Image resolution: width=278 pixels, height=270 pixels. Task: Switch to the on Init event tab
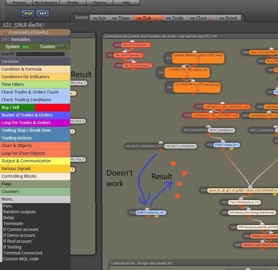(x=99, y=18)
